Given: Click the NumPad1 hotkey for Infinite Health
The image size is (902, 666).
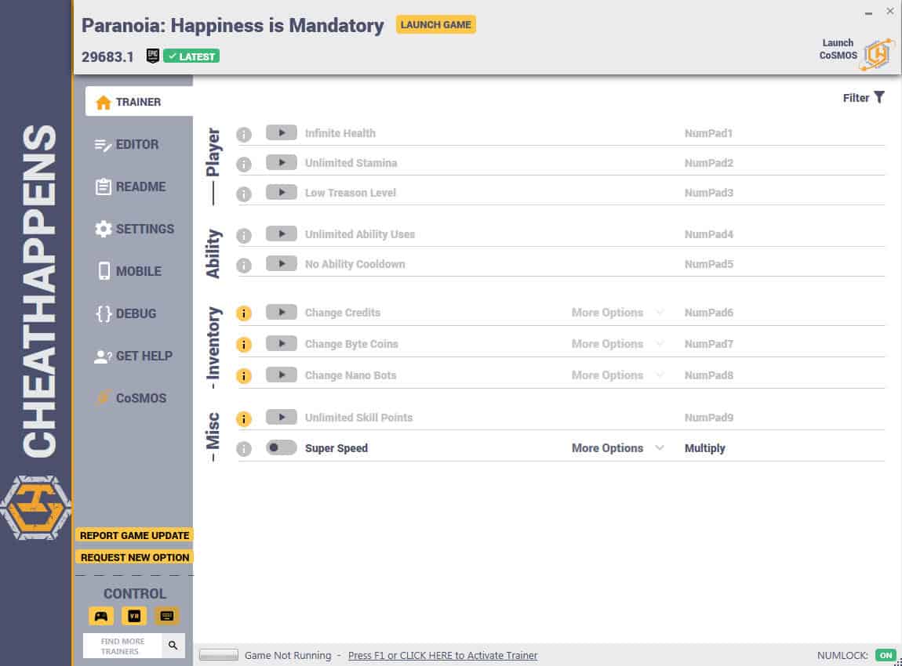Looking at the screenshot, I should click(x=709, y=133).
